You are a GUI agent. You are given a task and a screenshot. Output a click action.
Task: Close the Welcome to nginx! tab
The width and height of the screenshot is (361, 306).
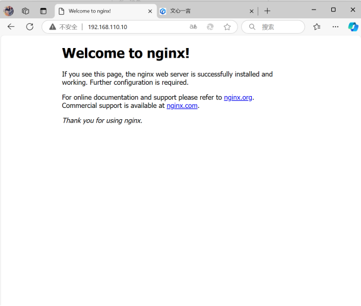(x=150, y=11)
